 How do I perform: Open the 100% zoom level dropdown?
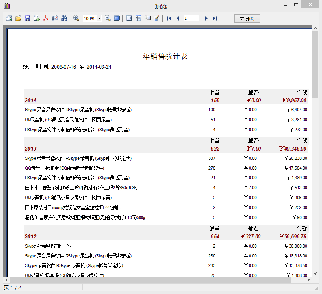point(99,19)
